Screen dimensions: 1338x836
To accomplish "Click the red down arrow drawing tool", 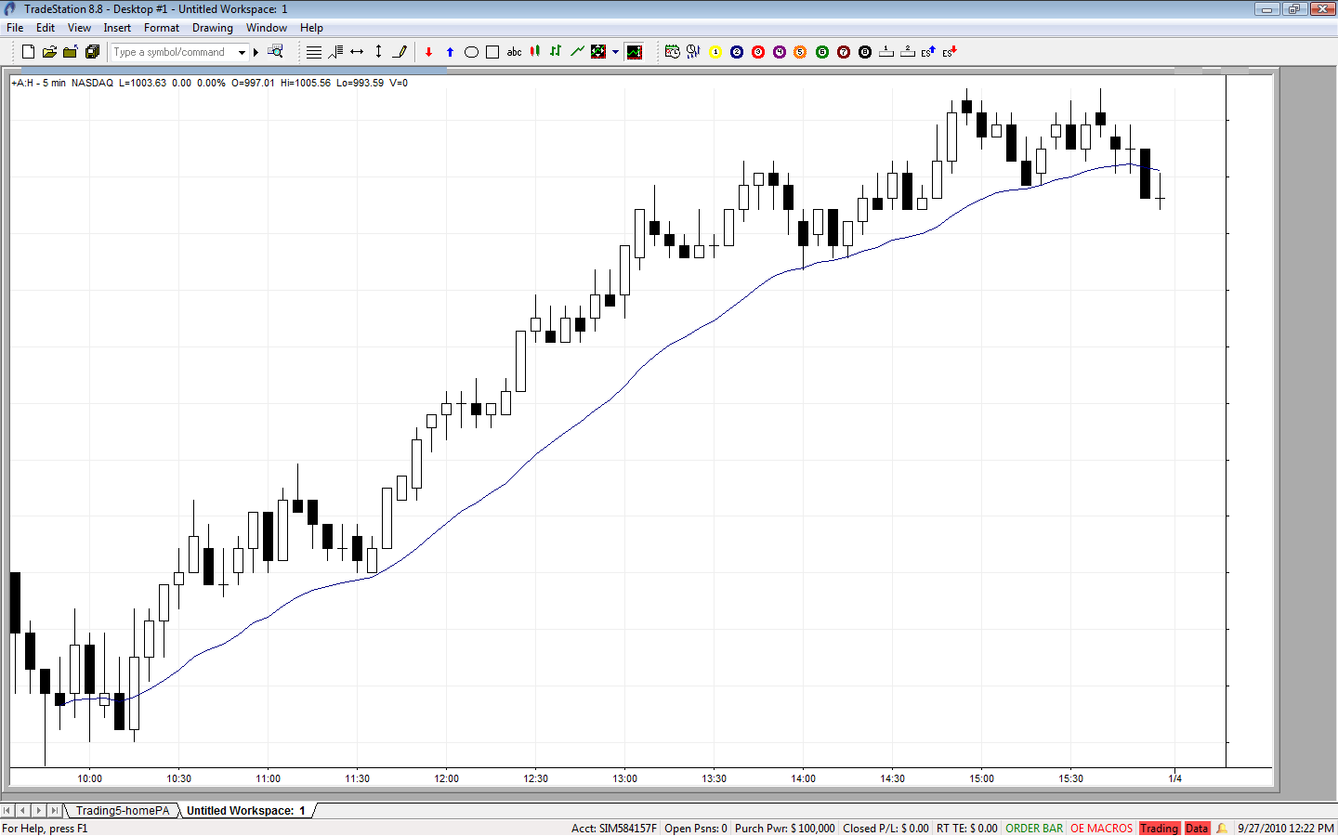I will coord(428,52).
